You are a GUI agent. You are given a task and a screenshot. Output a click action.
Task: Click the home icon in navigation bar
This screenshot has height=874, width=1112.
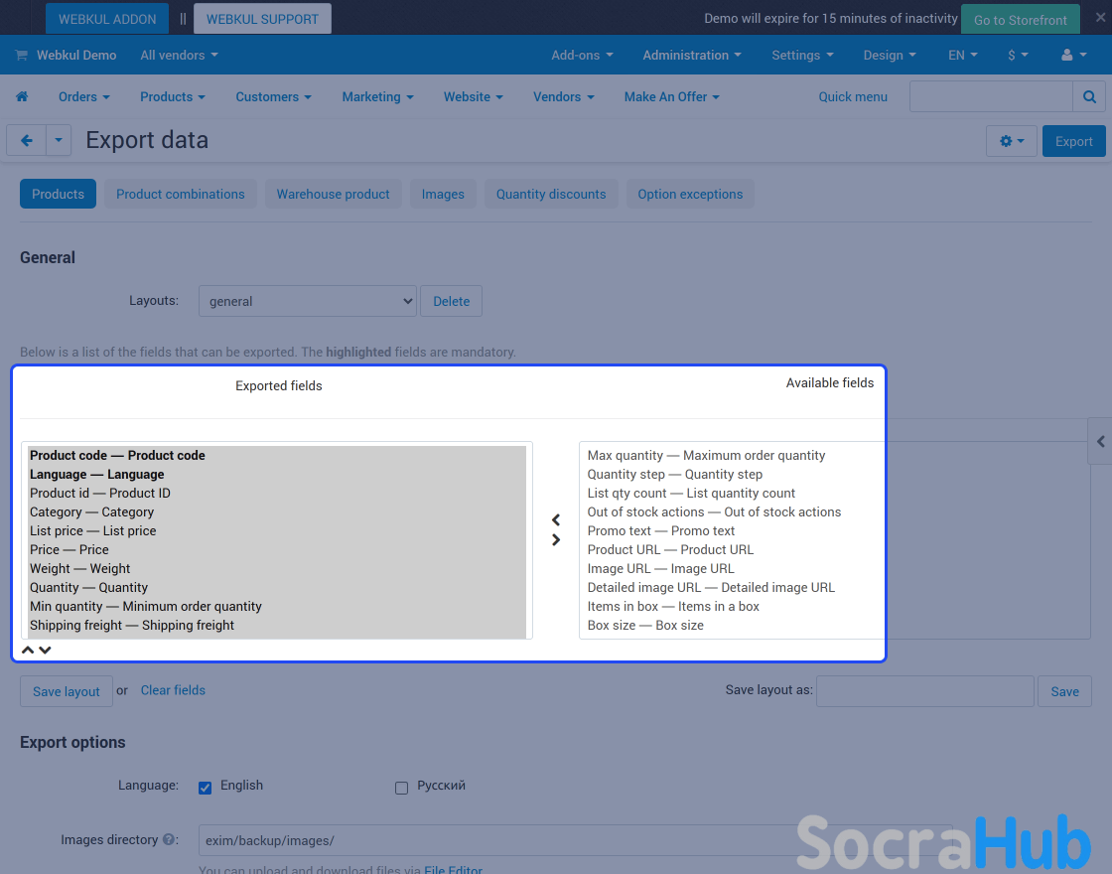[22, 96]
